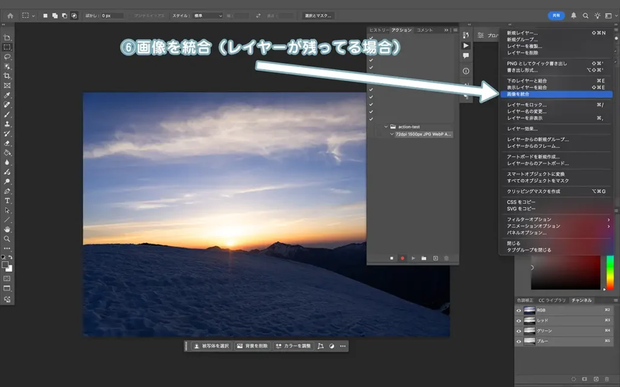
Task: Click the Home icon in options bar
Action: pyautogui.click(x=10, y=15)
